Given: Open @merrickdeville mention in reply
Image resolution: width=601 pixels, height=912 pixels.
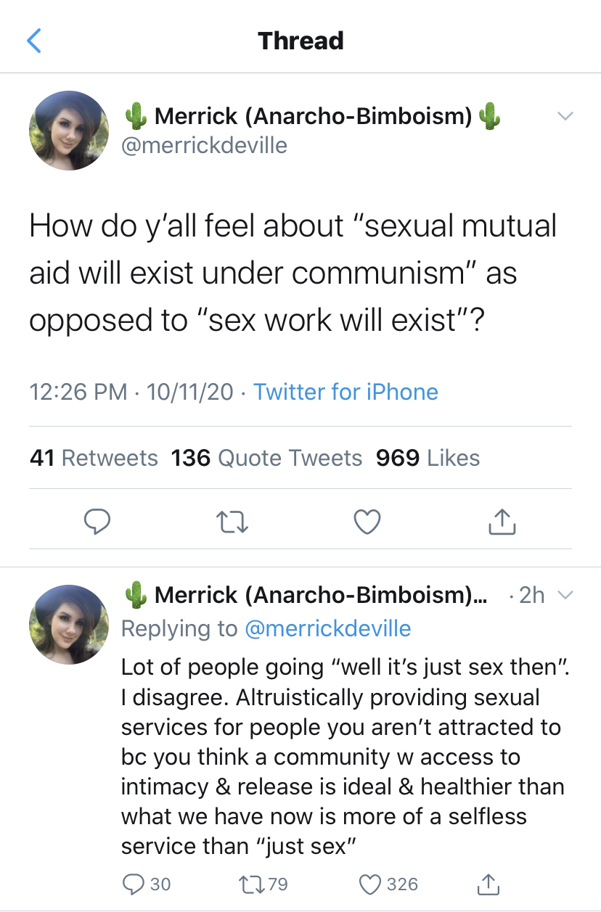Looking at the screenshot, I should coord(328,628).
